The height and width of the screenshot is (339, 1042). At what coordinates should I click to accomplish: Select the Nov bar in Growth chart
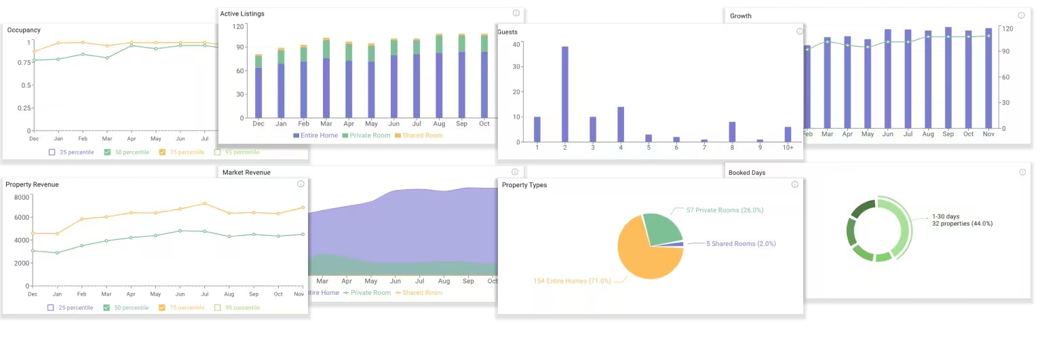click(x=988, y=78)
